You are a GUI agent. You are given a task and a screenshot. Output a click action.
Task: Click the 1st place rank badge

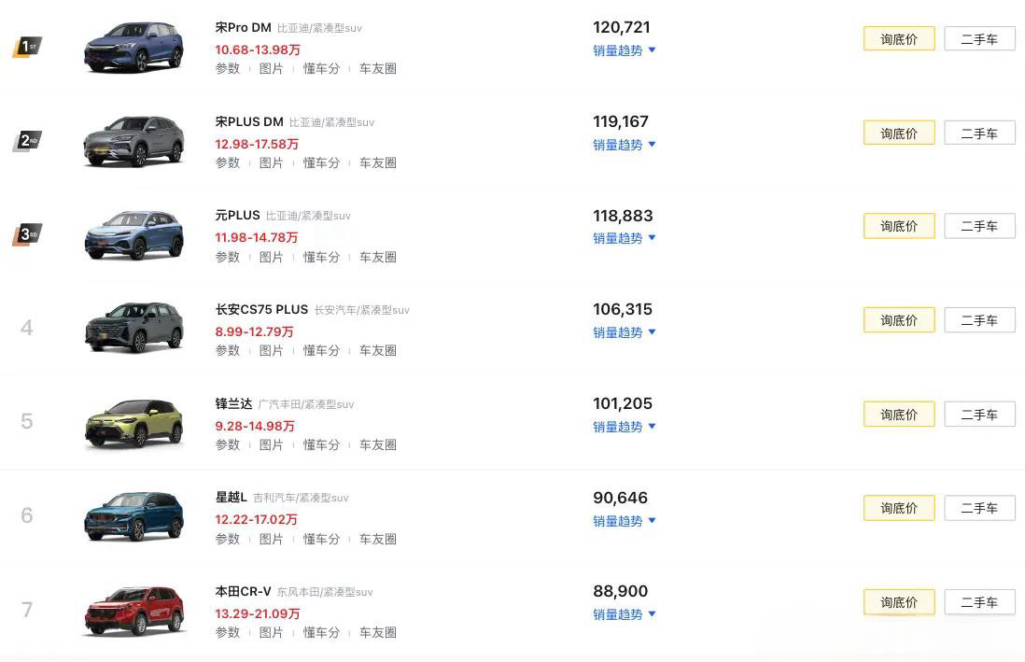[x=27, y=47]
